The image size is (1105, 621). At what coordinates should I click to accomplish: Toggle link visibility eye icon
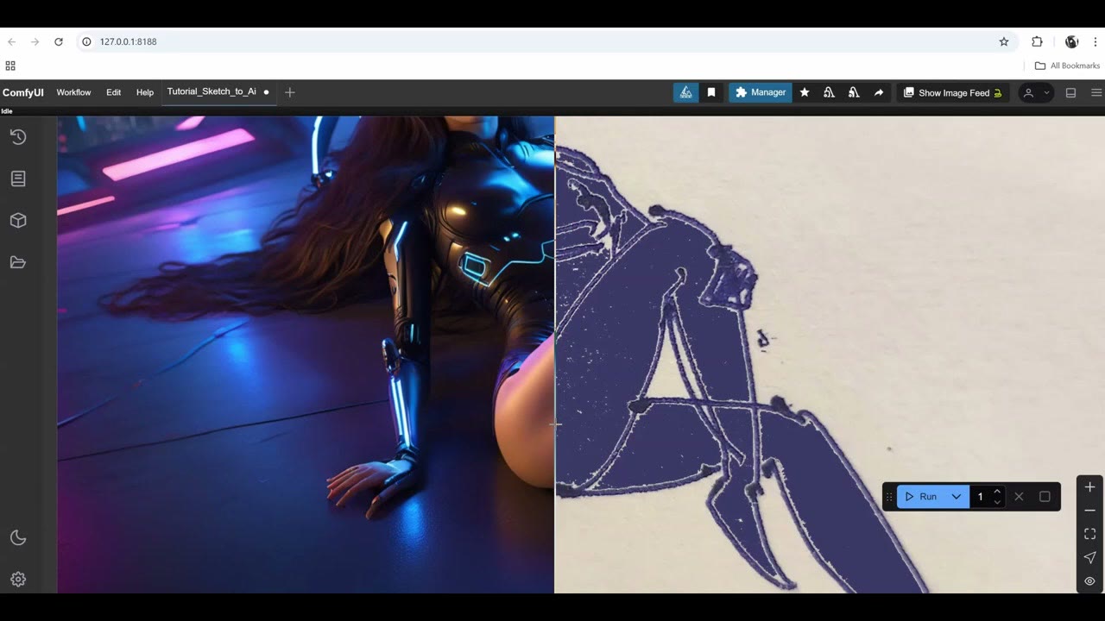coord(1090,581)
